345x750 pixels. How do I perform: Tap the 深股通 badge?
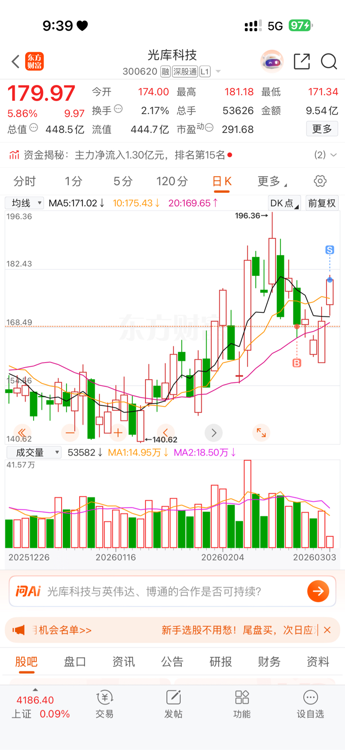click(185, 71)
